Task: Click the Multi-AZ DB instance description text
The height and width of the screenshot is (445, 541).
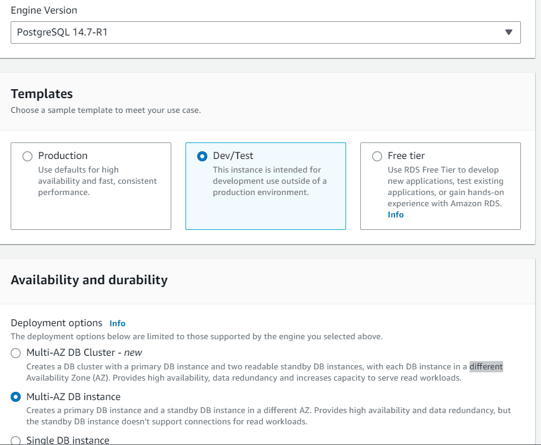Action: pos(268,416)
